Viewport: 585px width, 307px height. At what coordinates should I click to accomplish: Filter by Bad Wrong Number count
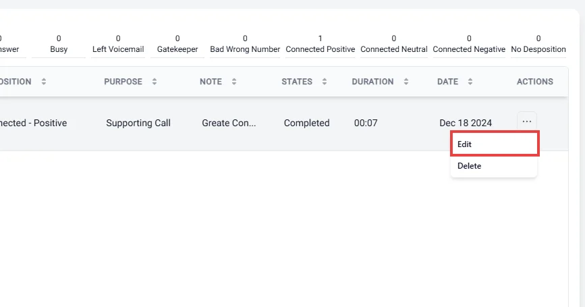pyautogui.click(x=245, y=44)
